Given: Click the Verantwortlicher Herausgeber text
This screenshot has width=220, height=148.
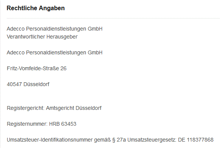Looking at the screenshot, I should pos(42,37).
